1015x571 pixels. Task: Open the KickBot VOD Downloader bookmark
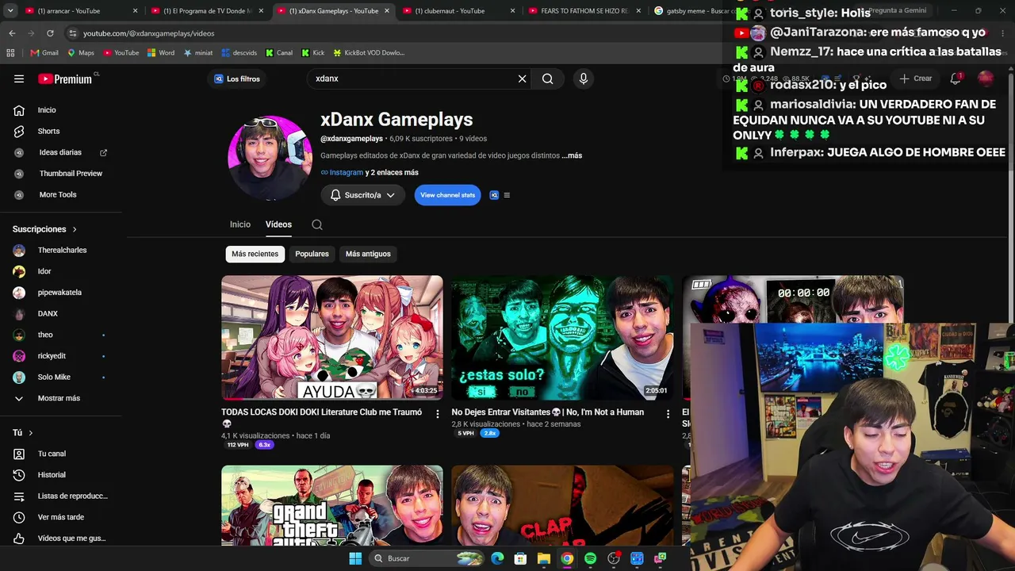pyautogui.click(x=369, y=52)
